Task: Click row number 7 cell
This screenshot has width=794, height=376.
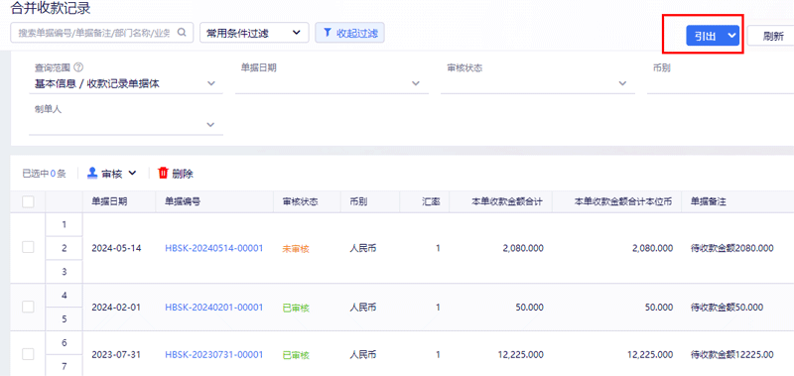Action: tap(65, 365)
